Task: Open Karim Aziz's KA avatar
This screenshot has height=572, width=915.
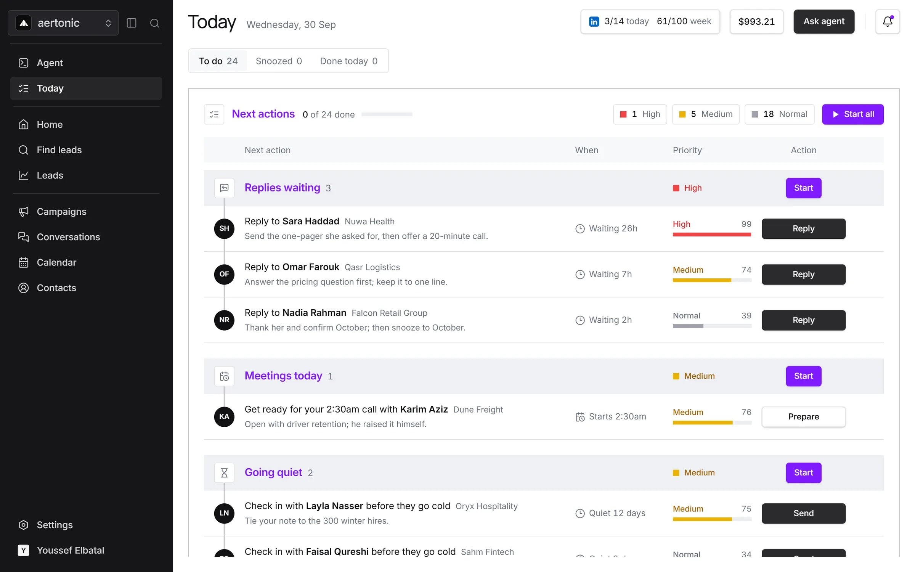Action: (224, 416)
